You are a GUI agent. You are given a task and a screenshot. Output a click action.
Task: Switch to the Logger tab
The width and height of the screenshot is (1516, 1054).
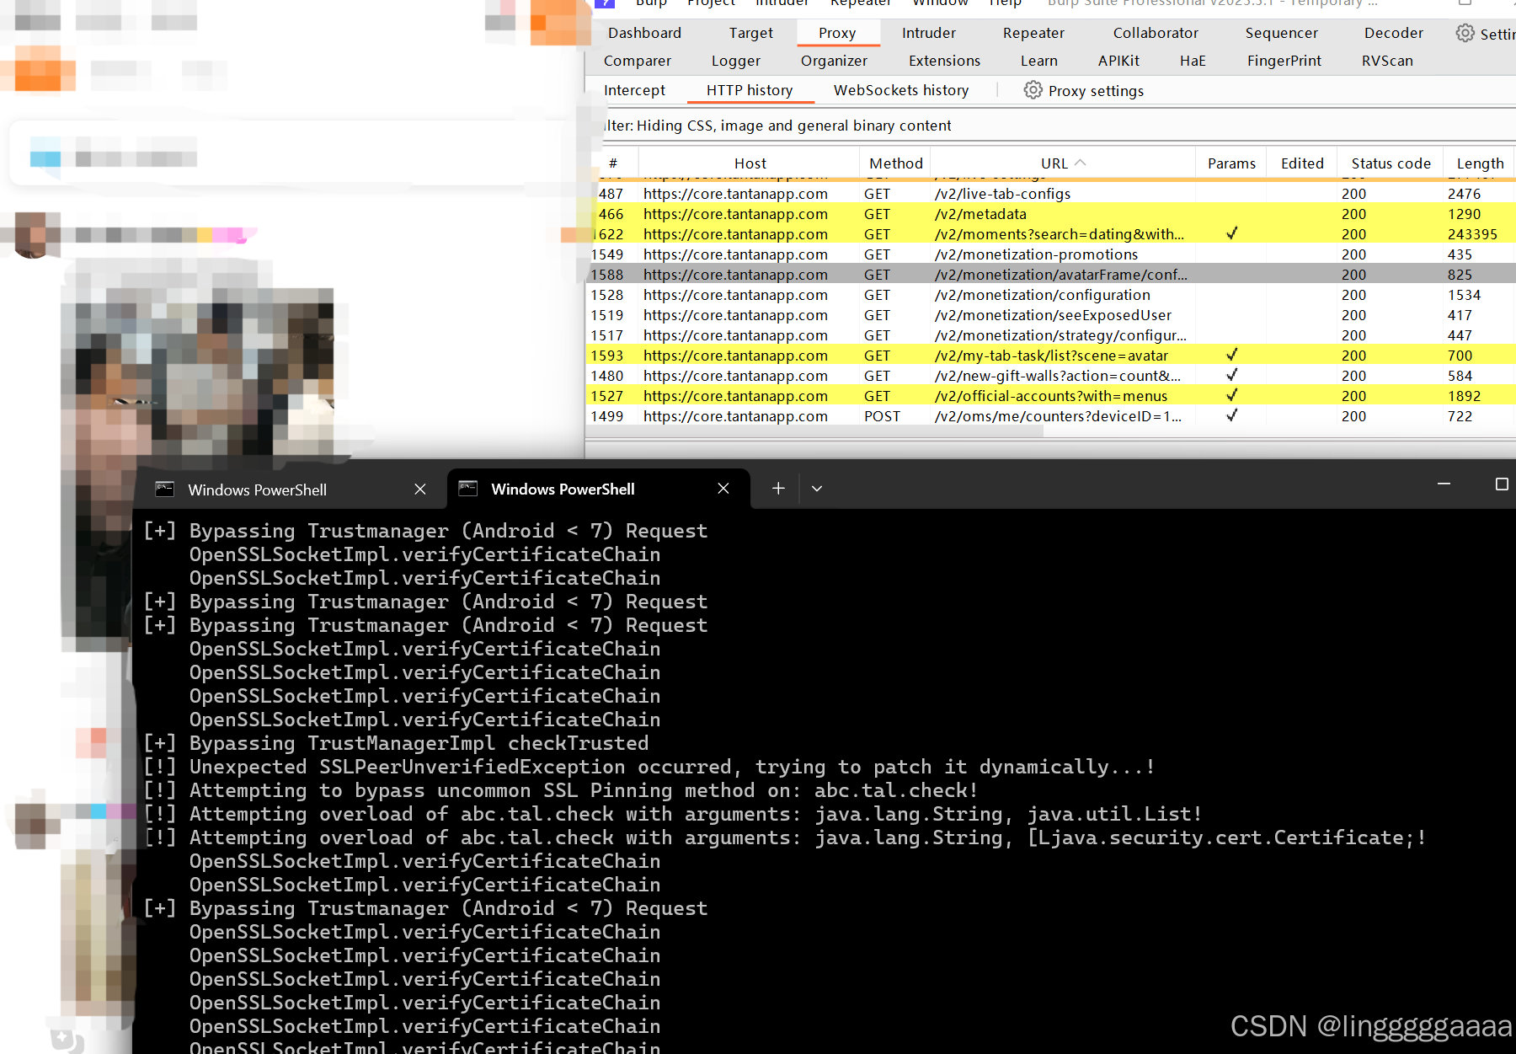(x=735, y=61)
